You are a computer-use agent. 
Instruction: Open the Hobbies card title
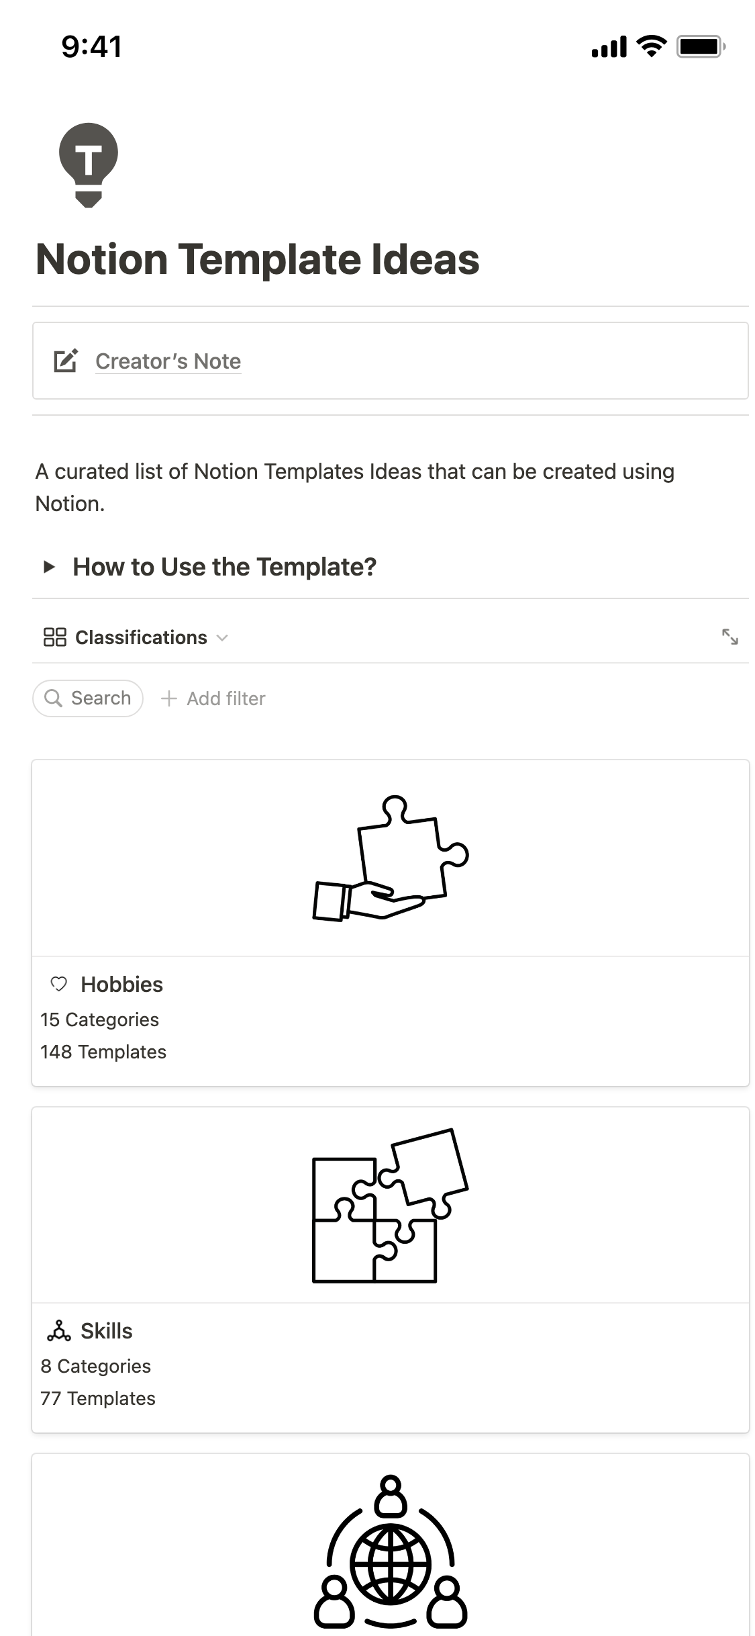pos(121,984)
